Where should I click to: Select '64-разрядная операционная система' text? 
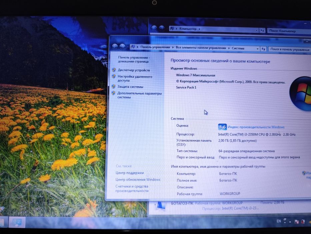click(x=247, y=151)
